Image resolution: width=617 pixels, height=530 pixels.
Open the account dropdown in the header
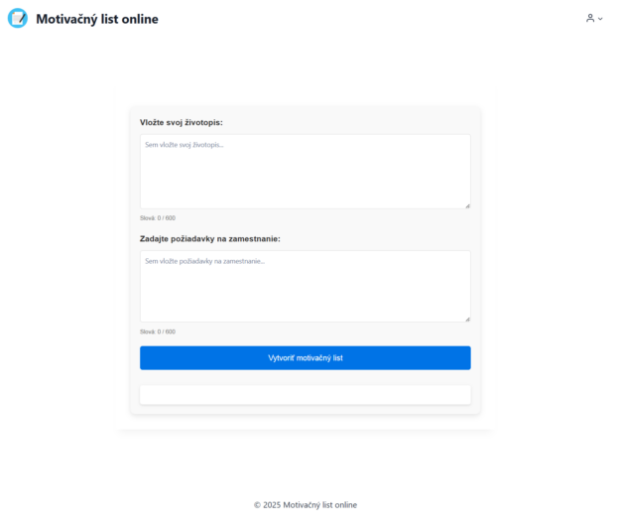[594, 18]
